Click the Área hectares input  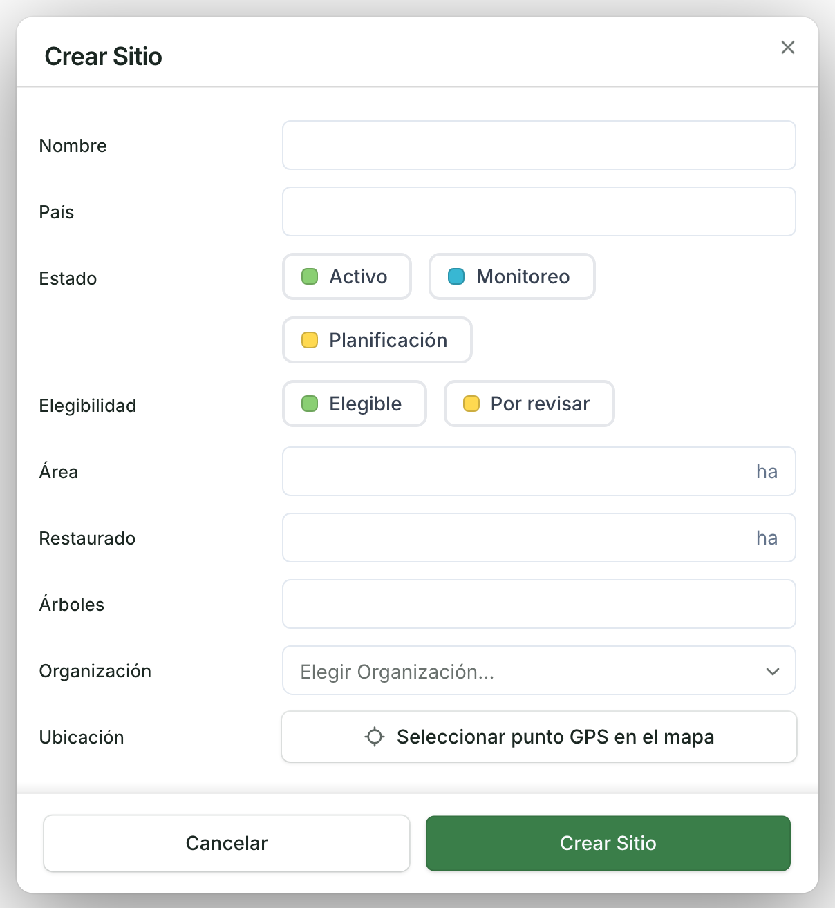(x=539, y=471)
